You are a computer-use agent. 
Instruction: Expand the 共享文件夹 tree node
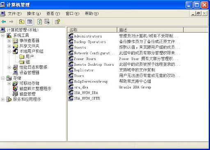pyautogui.click(x=9, y=46)
